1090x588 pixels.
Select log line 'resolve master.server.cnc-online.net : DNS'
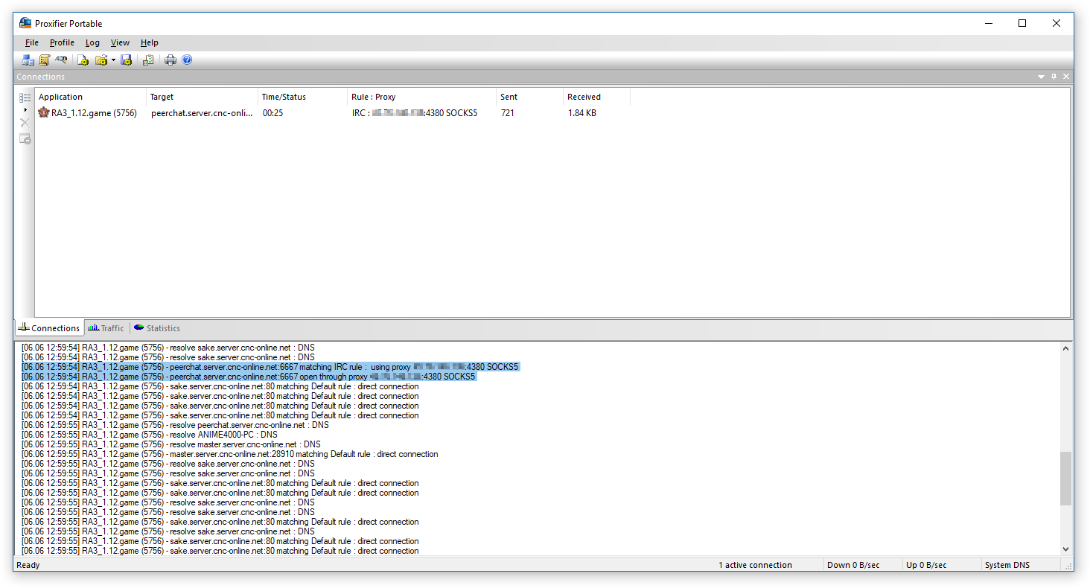[170, 444]
